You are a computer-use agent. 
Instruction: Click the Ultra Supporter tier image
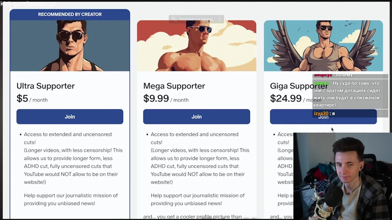coord(70,46)
